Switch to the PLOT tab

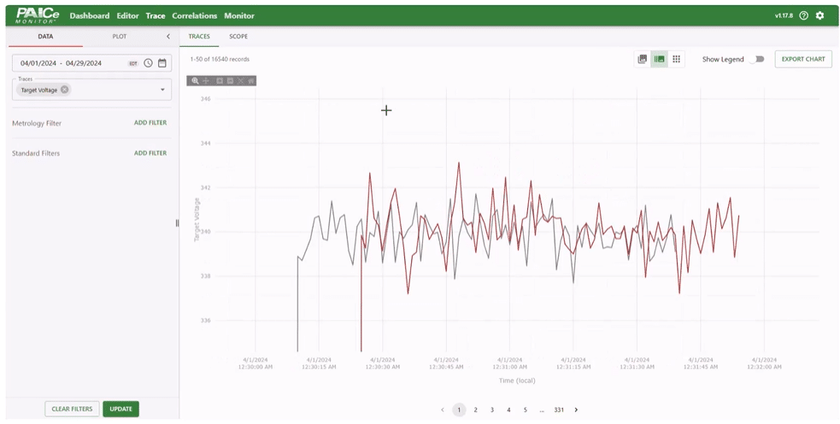120,37
